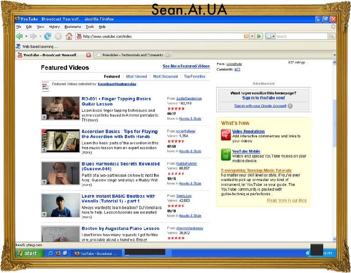Click the Firefox Back arrow button
Image resolution: width=351 pixels, height=273 pixels.
[x=19, y=36]
